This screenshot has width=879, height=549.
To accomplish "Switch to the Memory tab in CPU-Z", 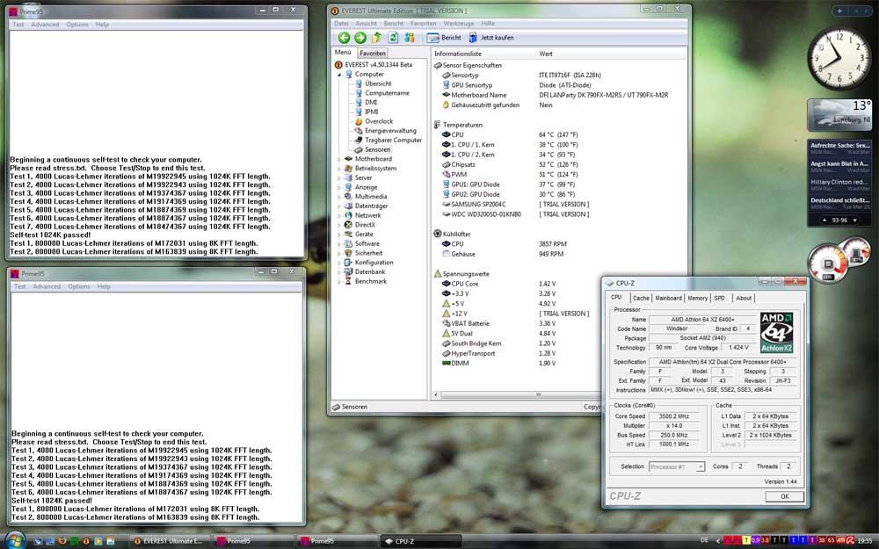I will point(697,299).
